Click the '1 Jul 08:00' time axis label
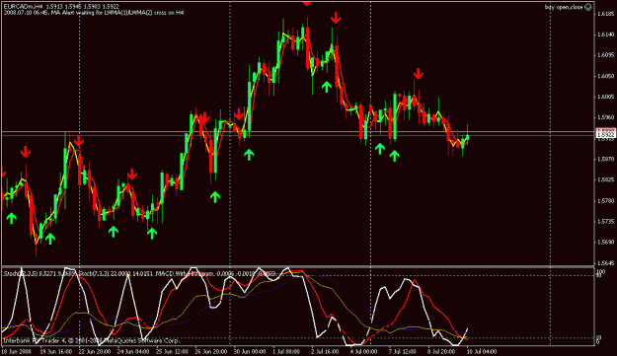 287,351
